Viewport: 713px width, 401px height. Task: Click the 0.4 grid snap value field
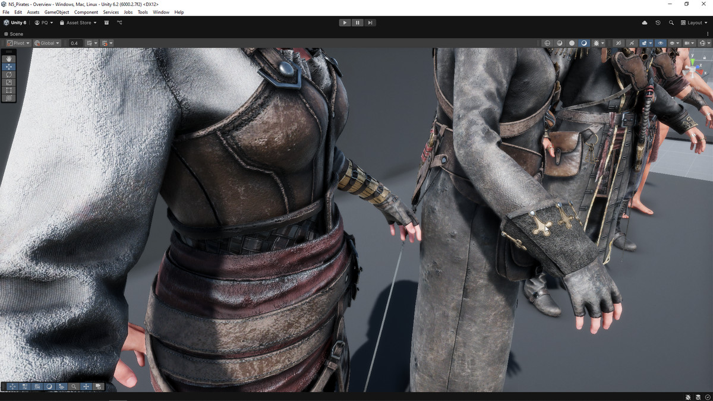(x=74, y=43)
